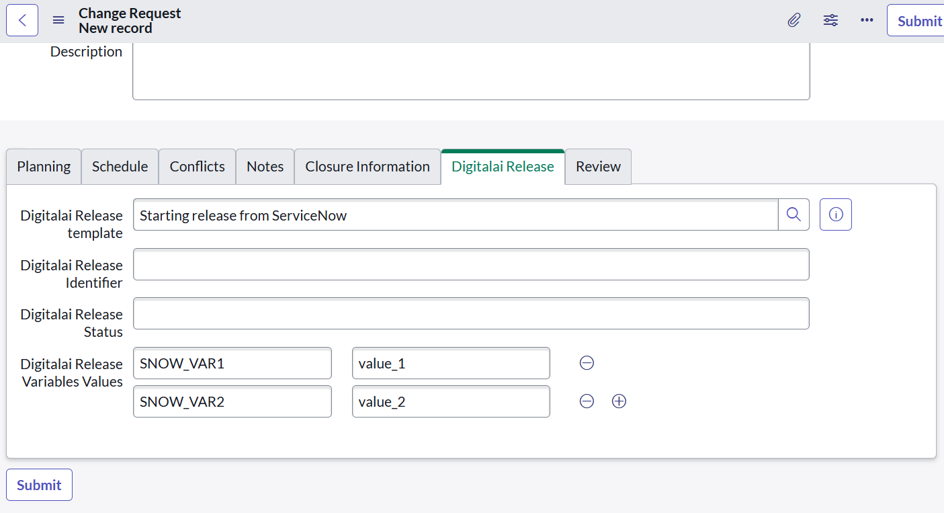This screenshot has height=513, width=944.
Task: Click the SNOW_VAR1 name field
Action: point(232,363)
